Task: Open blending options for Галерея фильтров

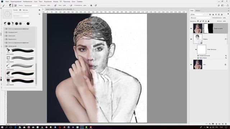Action: pos(226,56)
